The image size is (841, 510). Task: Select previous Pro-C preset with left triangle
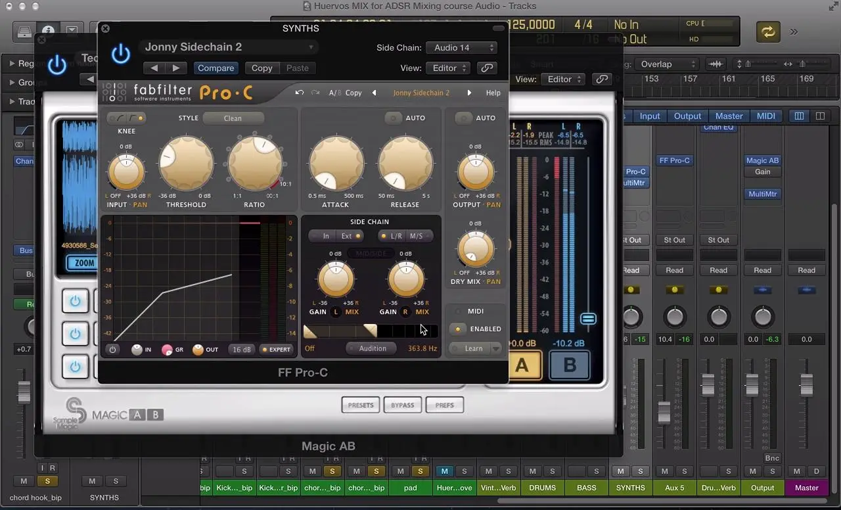(375, 93)
